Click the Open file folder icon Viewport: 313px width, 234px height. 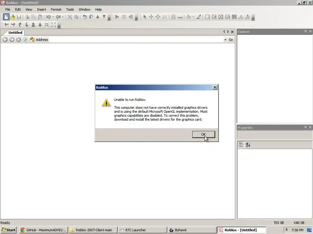tap(13, 17)
